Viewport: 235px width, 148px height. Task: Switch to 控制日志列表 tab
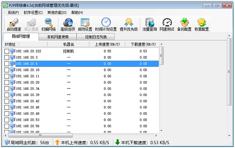point(96,37)
